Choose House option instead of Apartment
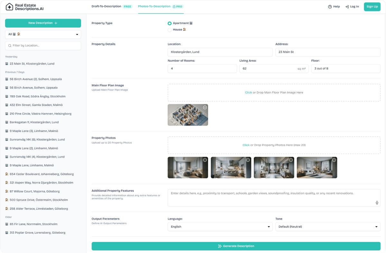Screen dimensions: 386x253 point(170,30)
